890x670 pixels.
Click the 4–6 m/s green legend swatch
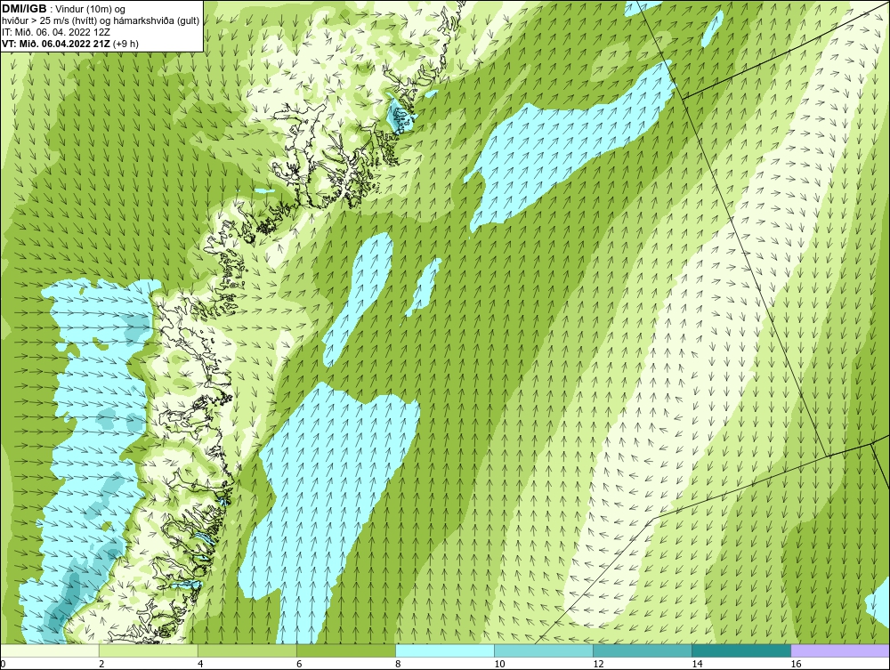tap(247, 650)
